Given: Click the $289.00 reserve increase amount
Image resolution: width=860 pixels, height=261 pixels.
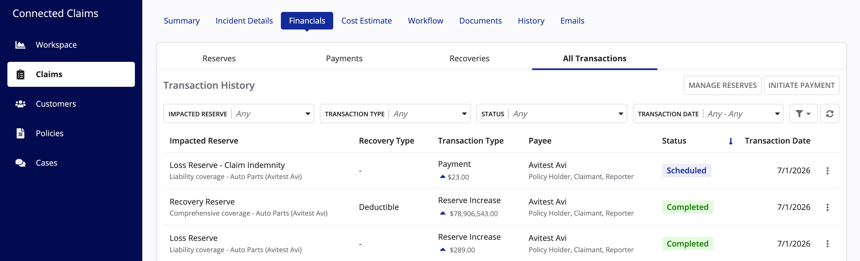Looking at the screenshot, I should tap(462, 250).
